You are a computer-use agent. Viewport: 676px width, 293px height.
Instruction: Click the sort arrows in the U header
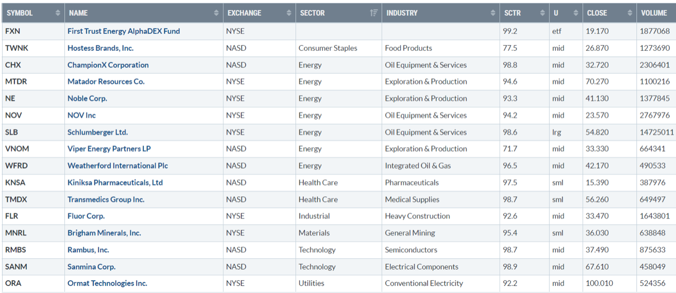575,13
